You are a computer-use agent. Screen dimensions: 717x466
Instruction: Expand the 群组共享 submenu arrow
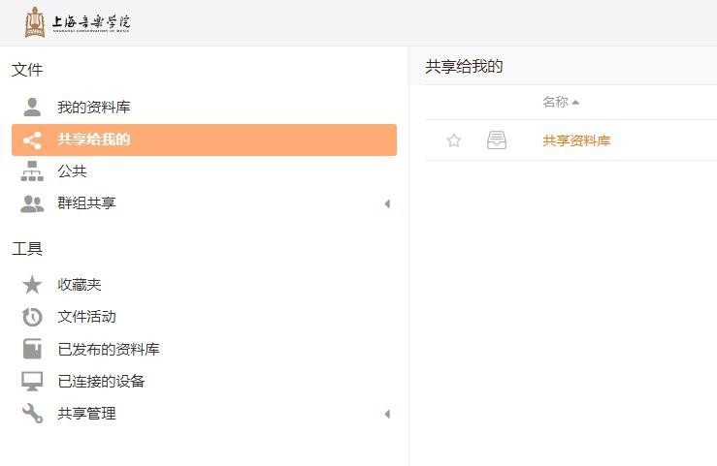tap(386, 203)
